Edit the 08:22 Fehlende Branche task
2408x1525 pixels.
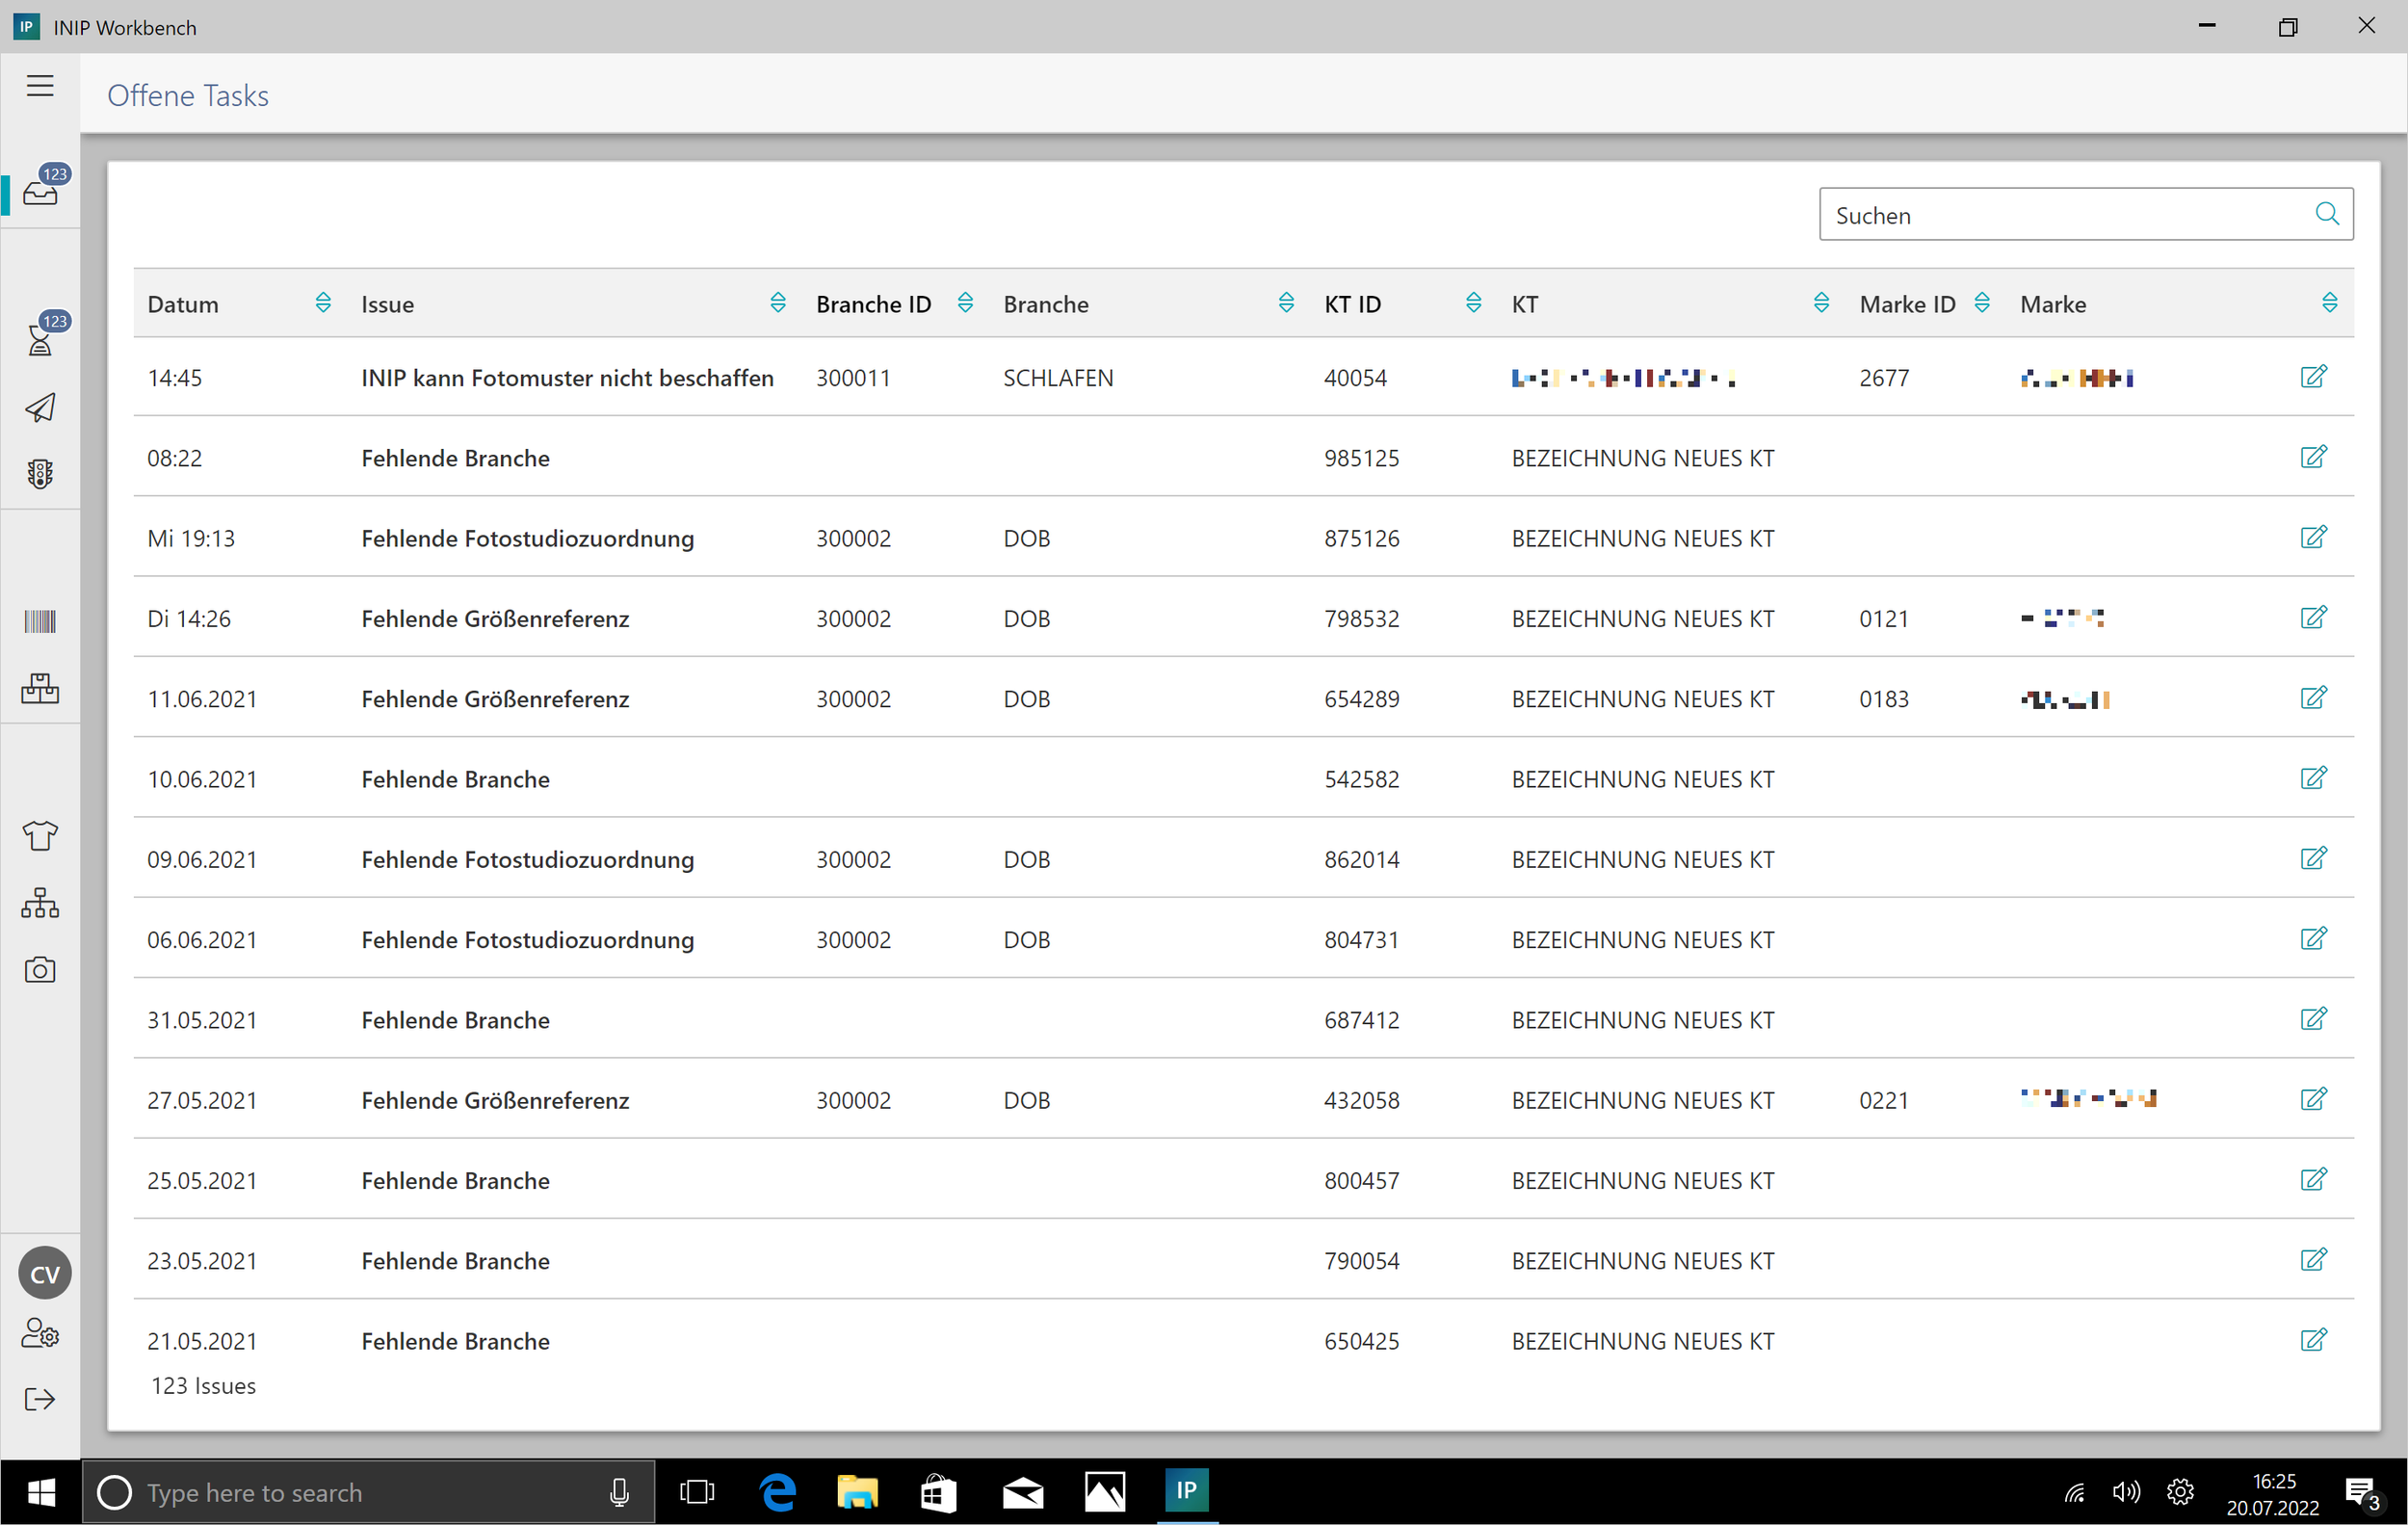tap(2313, 457)
